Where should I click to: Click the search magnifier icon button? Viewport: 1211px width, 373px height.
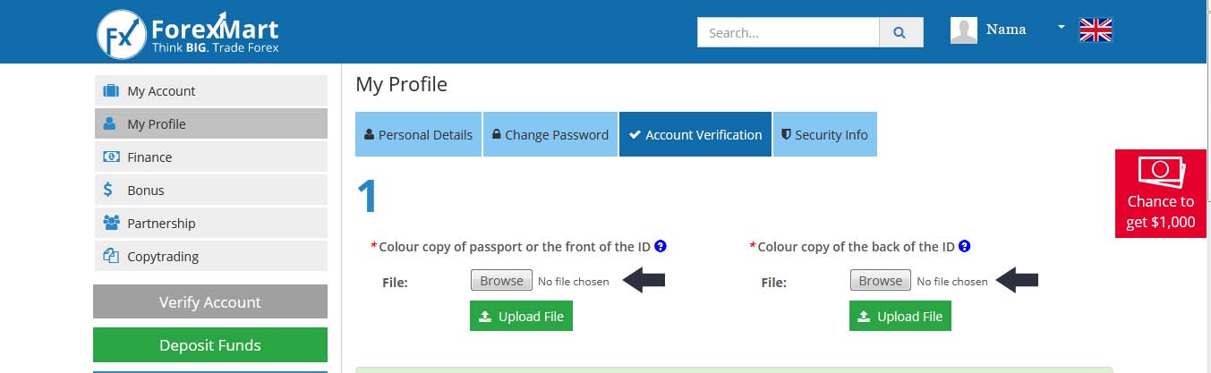(900, 32)
